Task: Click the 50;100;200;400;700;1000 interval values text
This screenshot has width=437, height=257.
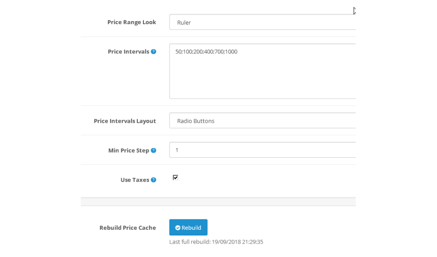Action: coord(206,51)
